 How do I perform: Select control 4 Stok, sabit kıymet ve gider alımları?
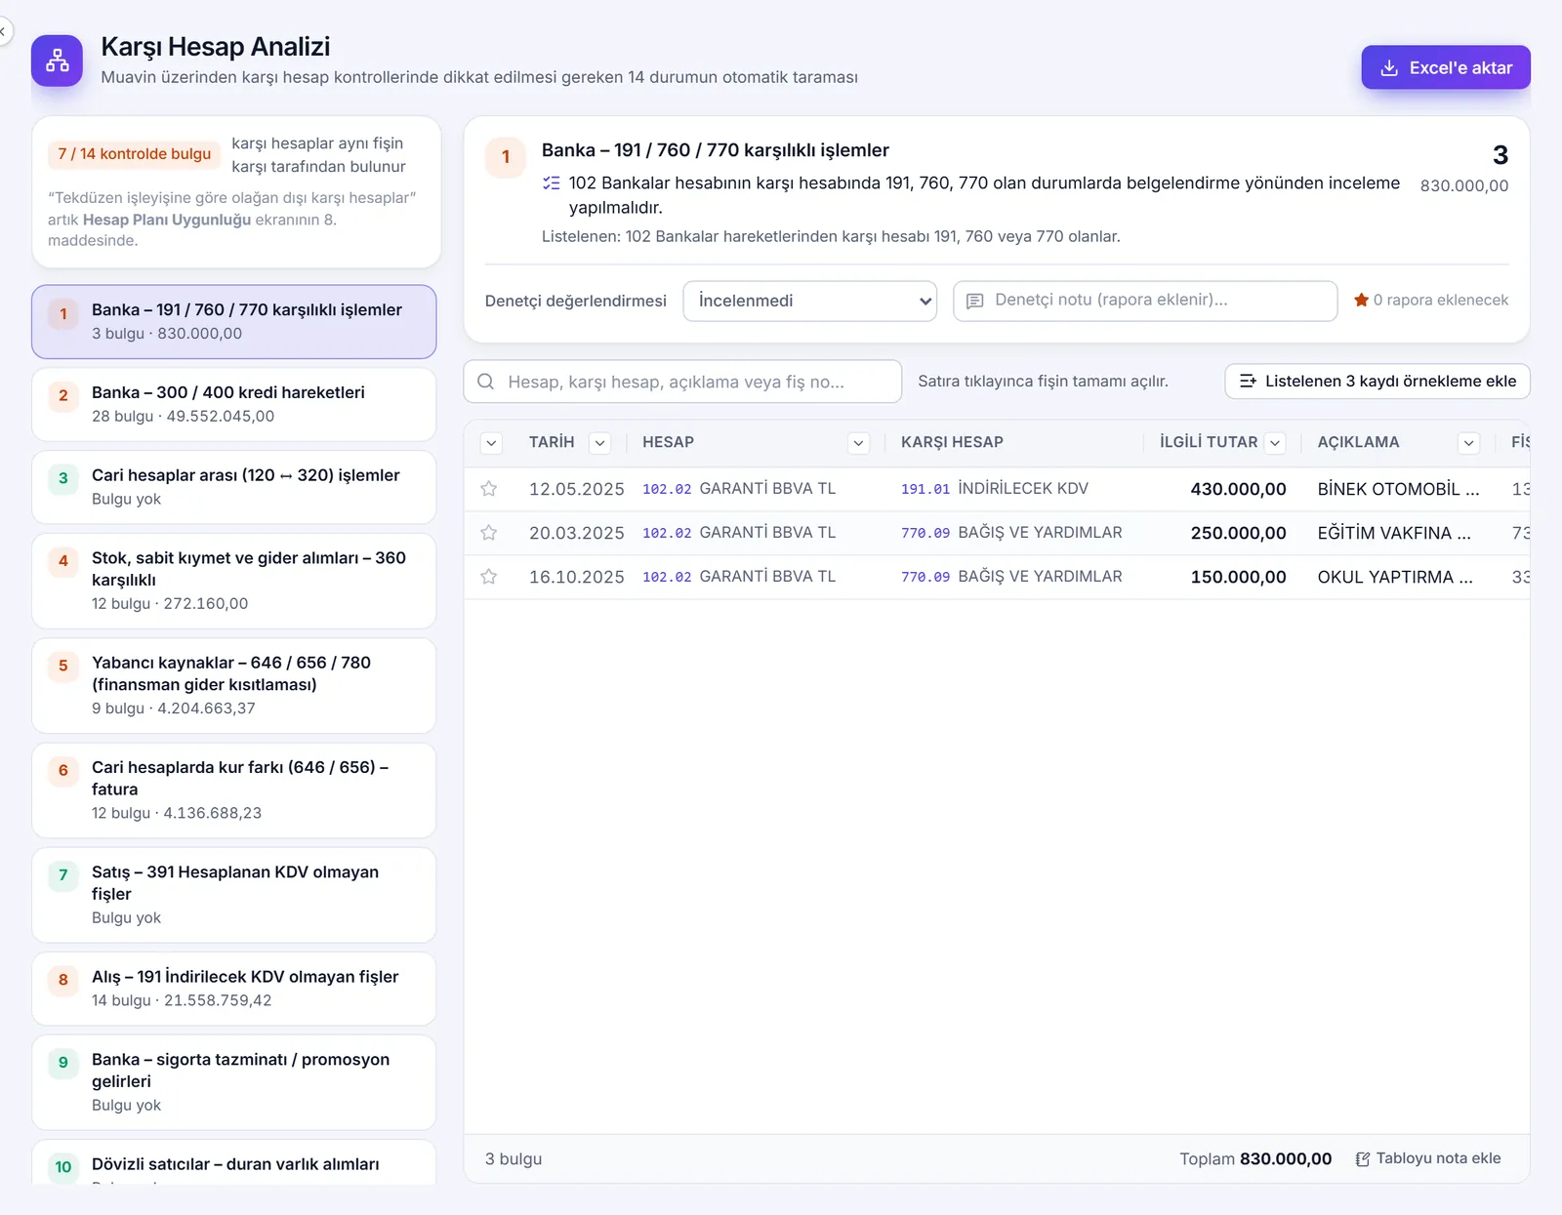pyautogui.click(x=234, y=581)
